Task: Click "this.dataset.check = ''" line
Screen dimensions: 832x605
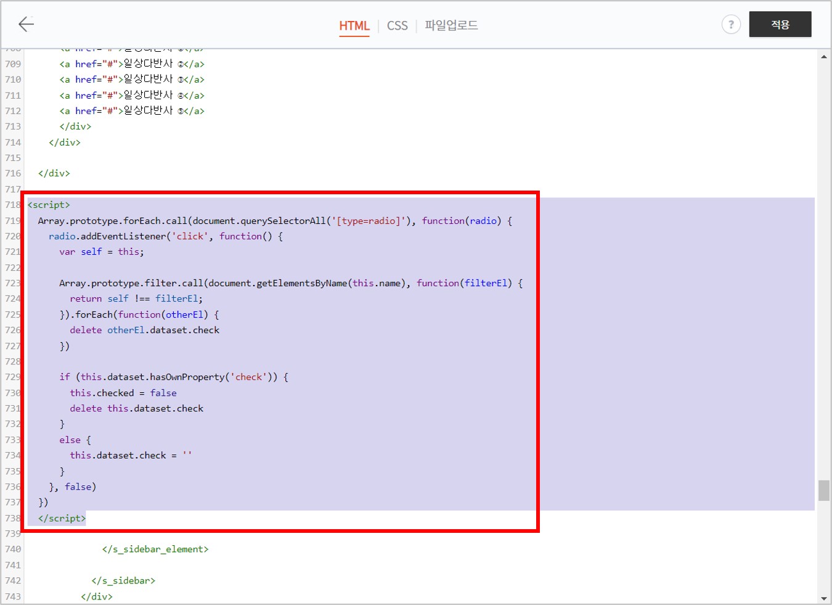Action: (131, 455)
